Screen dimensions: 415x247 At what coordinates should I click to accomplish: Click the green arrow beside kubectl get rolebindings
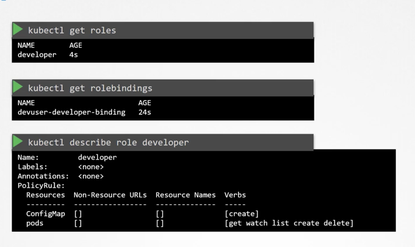18,88
